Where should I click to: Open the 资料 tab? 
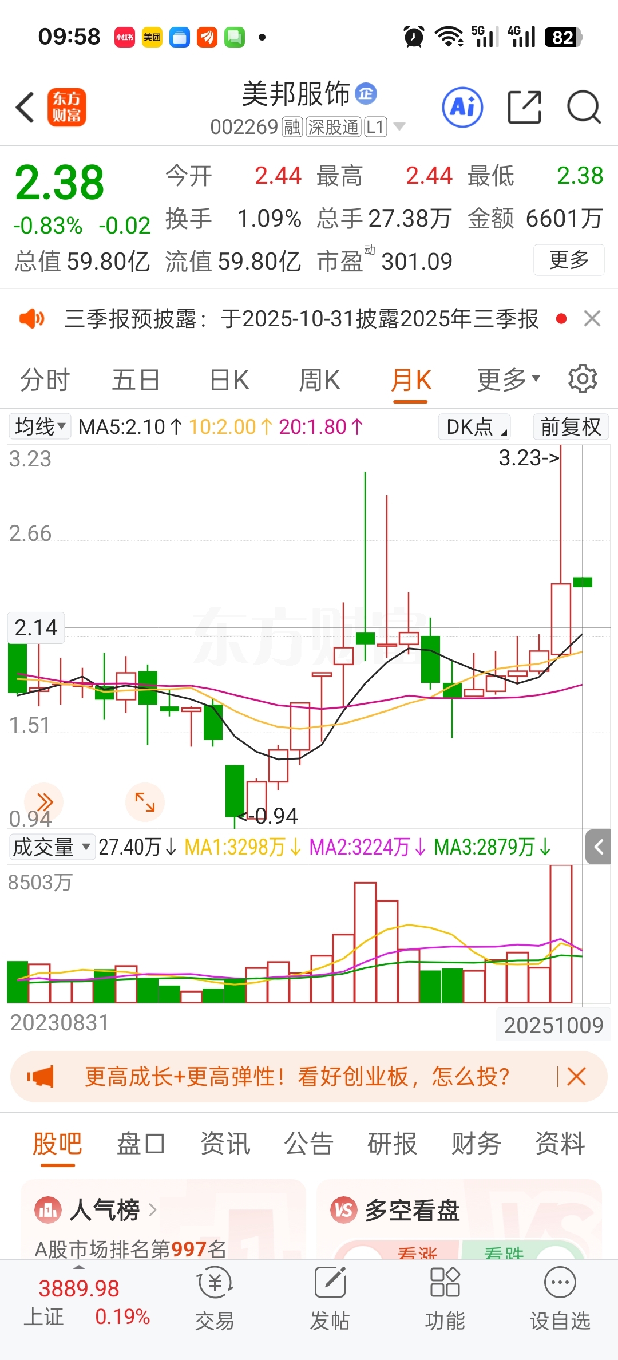(x=560, y=1144)
